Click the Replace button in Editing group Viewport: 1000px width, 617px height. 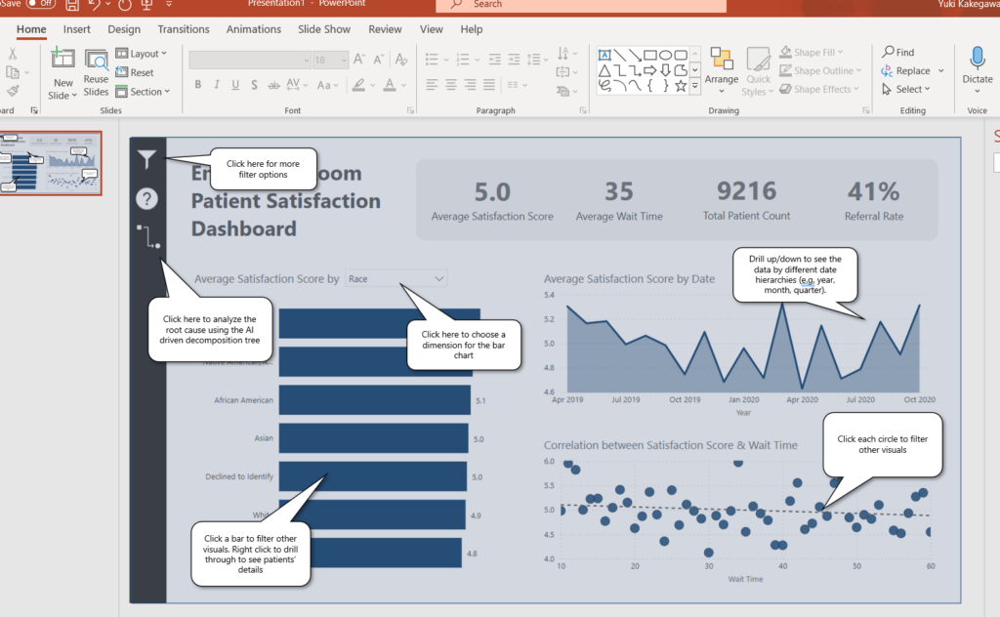click(x=912, y=70)
